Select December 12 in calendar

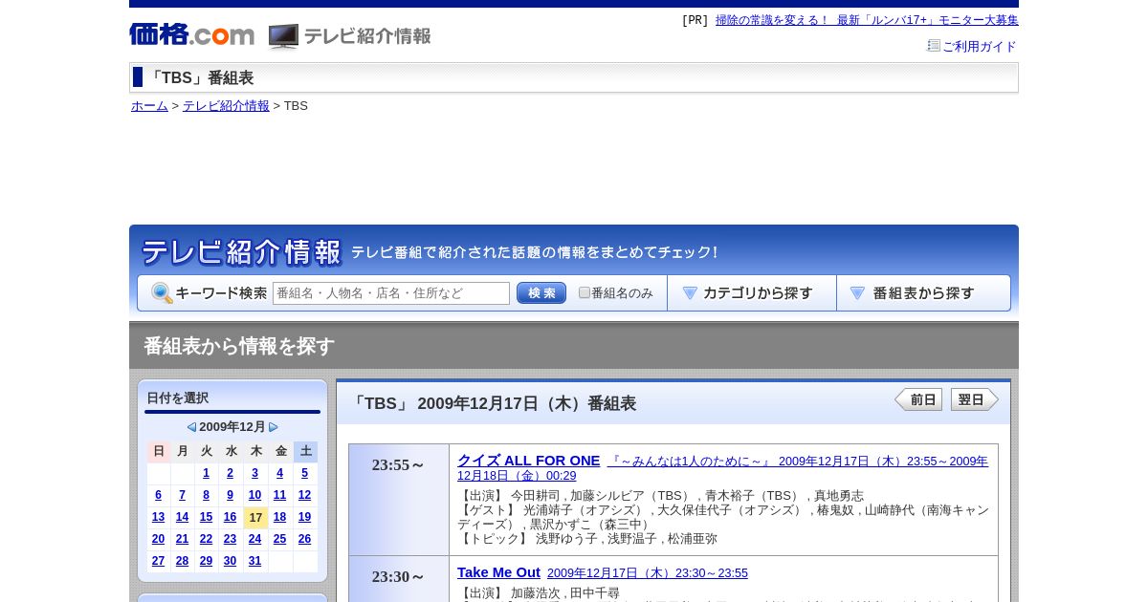tap(304, 495)
